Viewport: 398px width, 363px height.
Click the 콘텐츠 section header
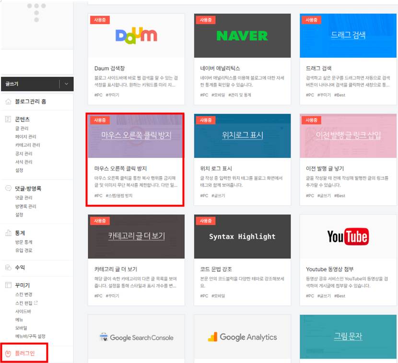(x=23, y=119)
